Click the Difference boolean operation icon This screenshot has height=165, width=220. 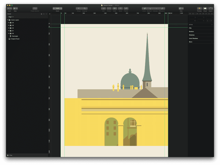pos(162,9)
